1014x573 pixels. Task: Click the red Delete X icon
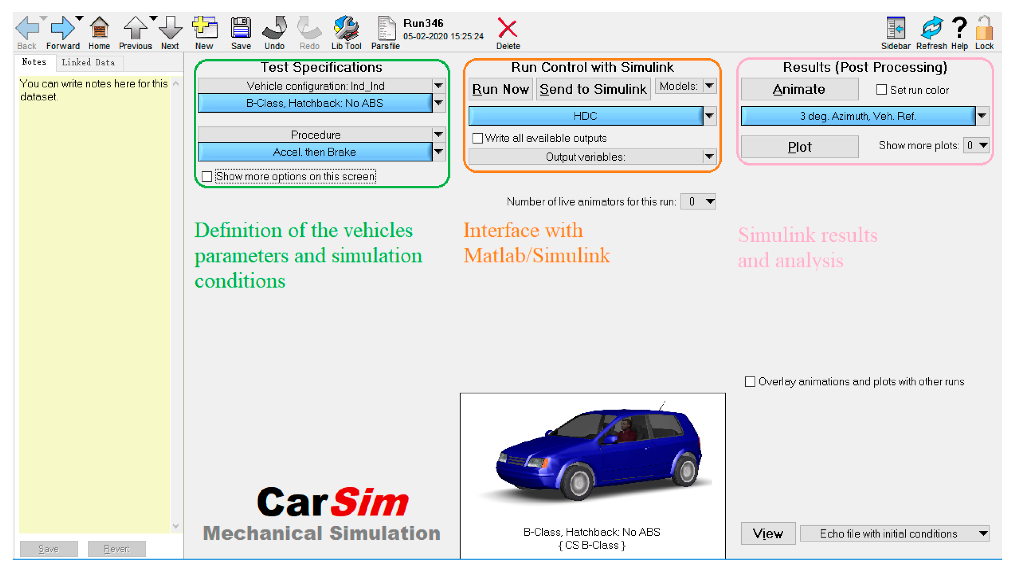coord(508,28)
